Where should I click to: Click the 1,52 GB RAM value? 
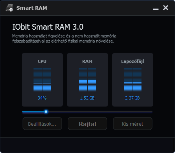tap(87, 98)
